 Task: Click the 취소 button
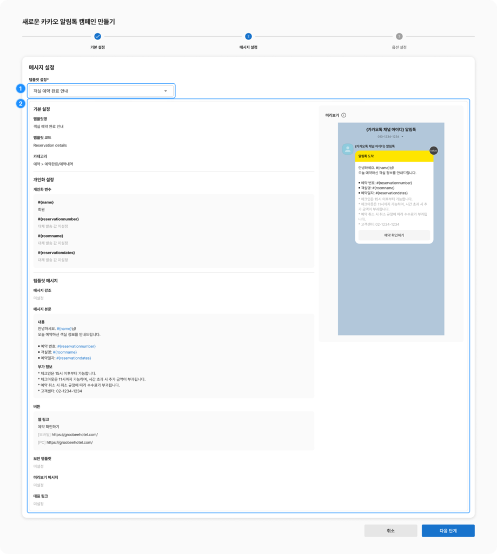390,531
